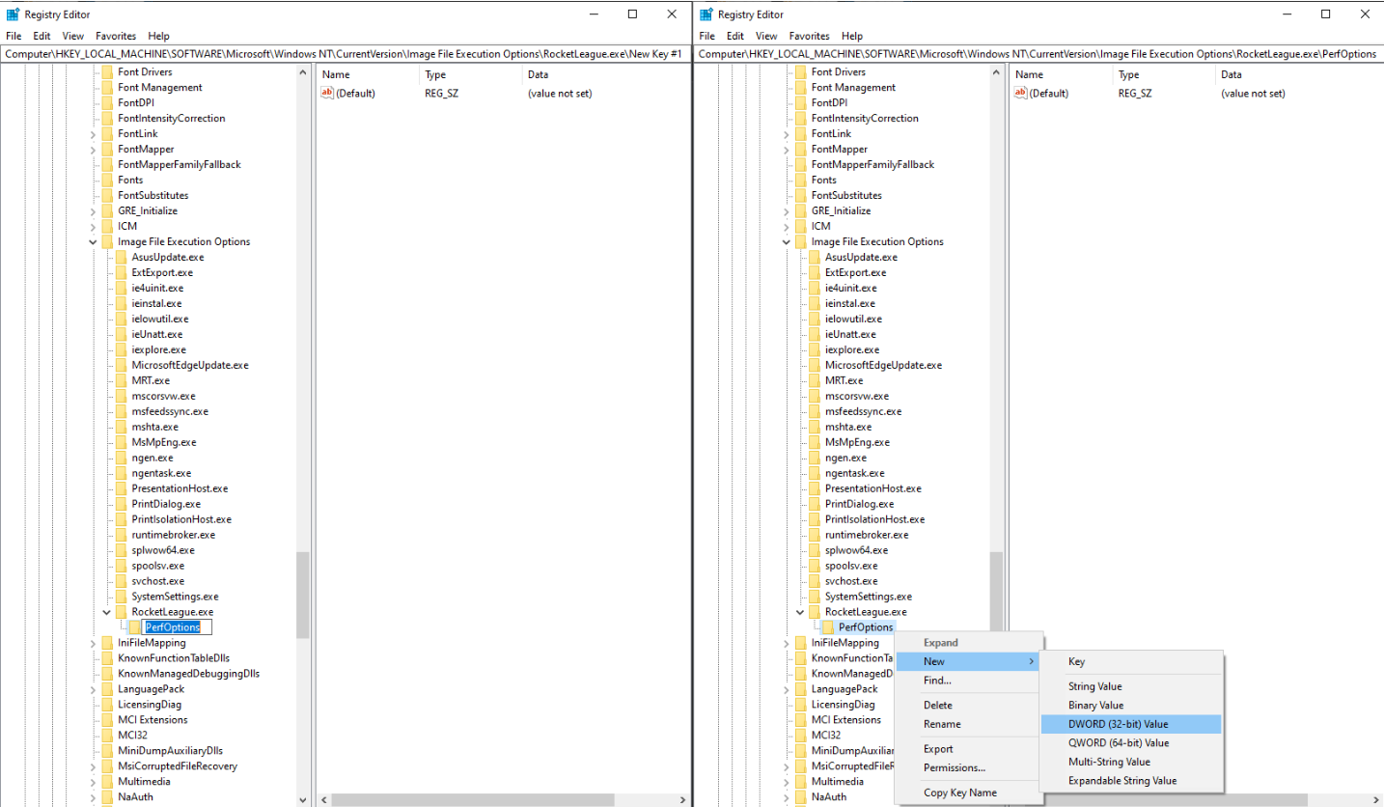Click KnownFunctionTableDlls folder icon in left window

click(107, 659)
